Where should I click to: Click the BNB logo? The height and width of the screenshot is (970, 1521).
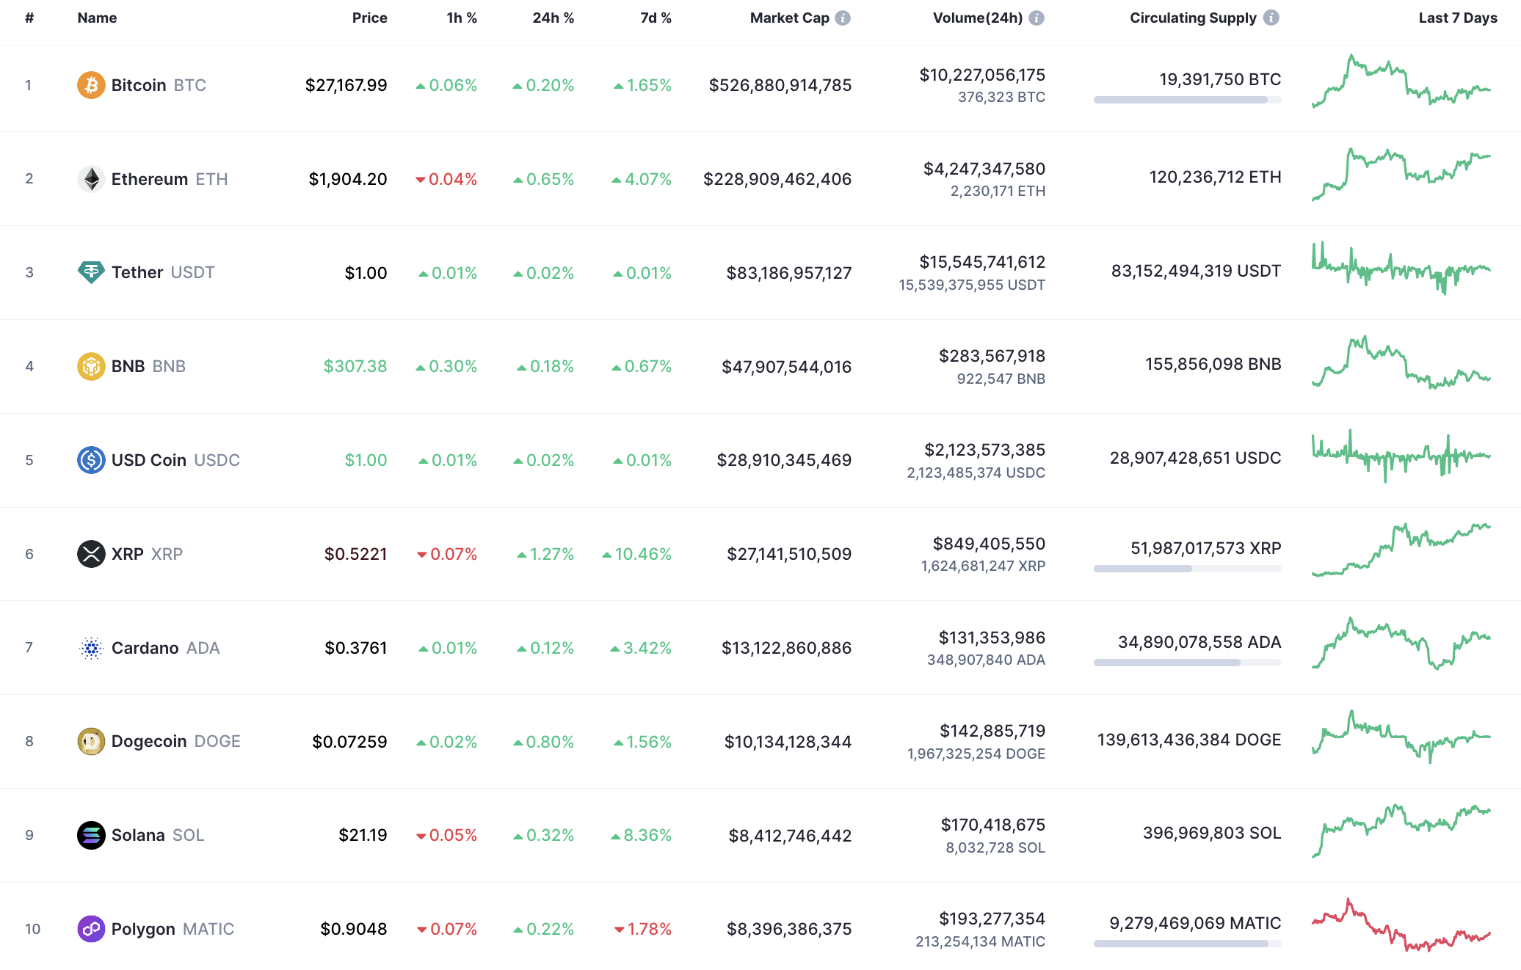[x=91, y=366]
